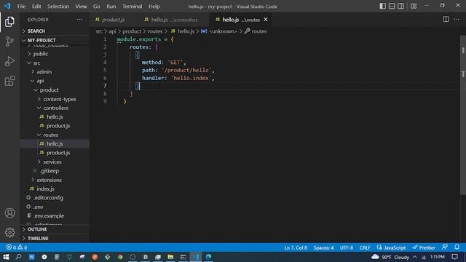
Task: Open Explorer views and more actions ellipsis
Action: (x=79, y=20)
